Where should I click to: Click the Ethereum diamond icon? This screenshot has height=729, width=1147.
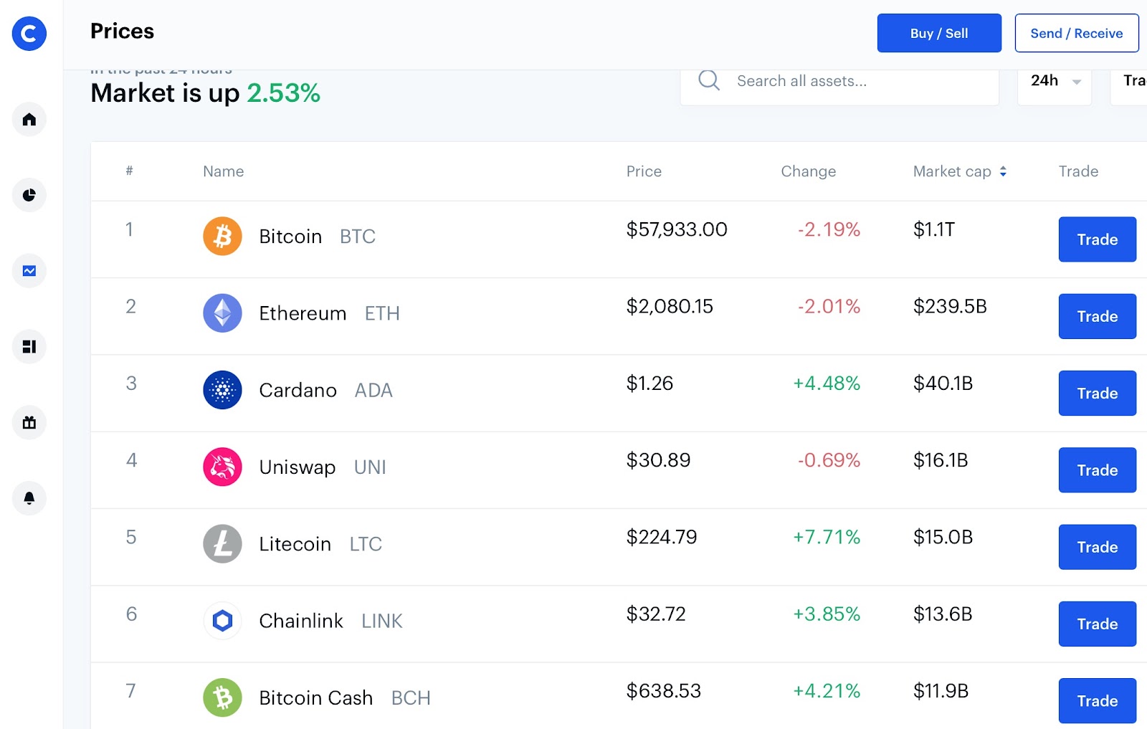222,313
